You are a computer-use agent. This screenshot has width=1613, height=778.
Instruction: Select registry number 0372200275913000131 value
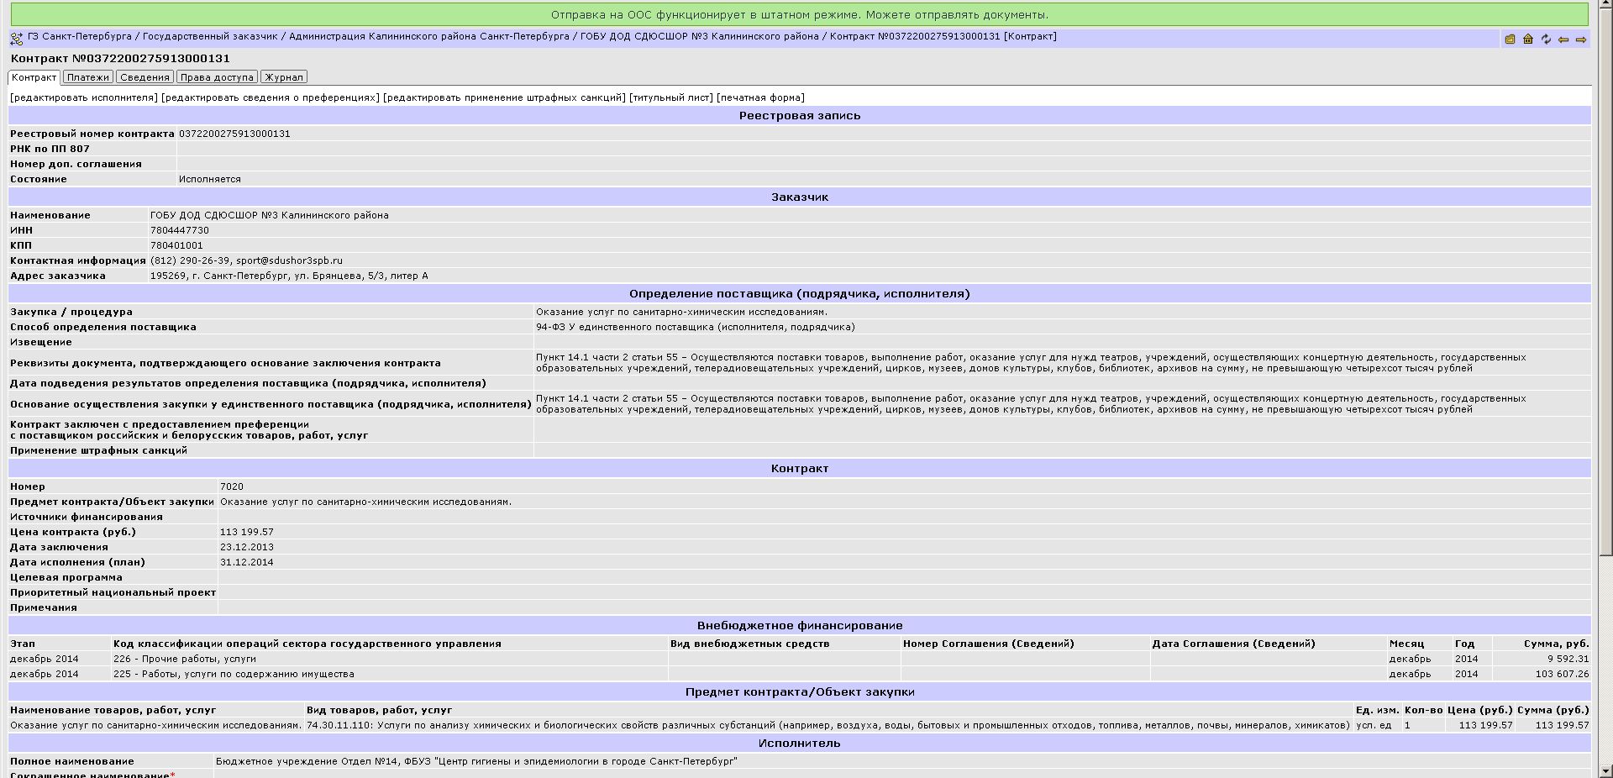(234, 134)
